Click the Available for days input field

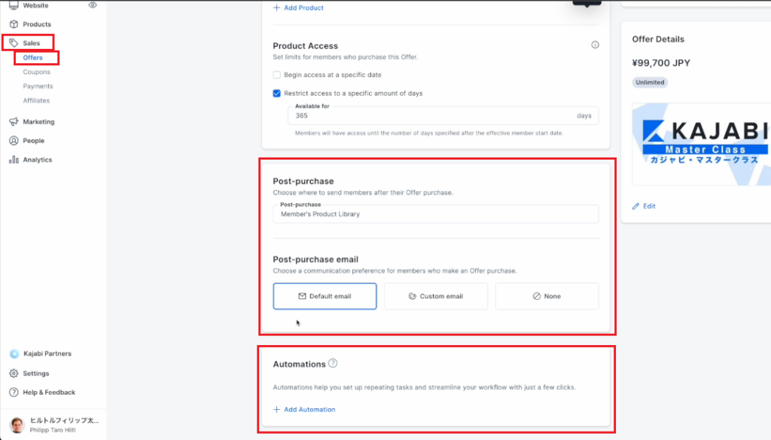pyautogui.click(x=443, y=116)
